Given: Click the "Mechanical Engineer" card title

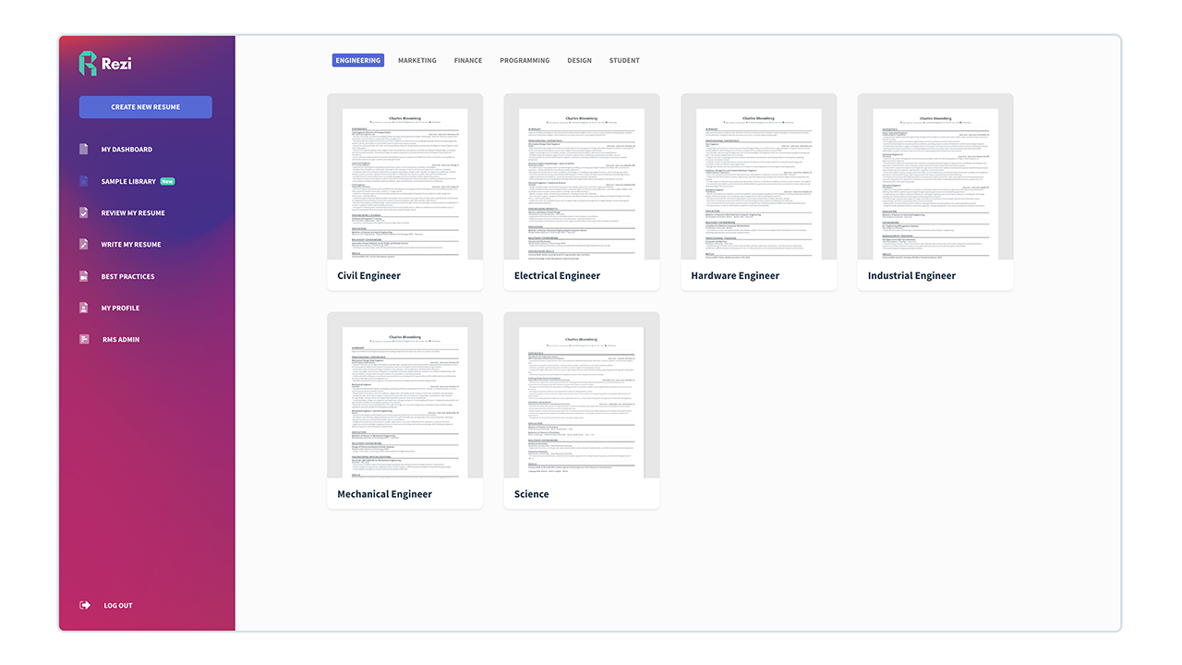Looking at the screenshot, I should coord(385,494).
